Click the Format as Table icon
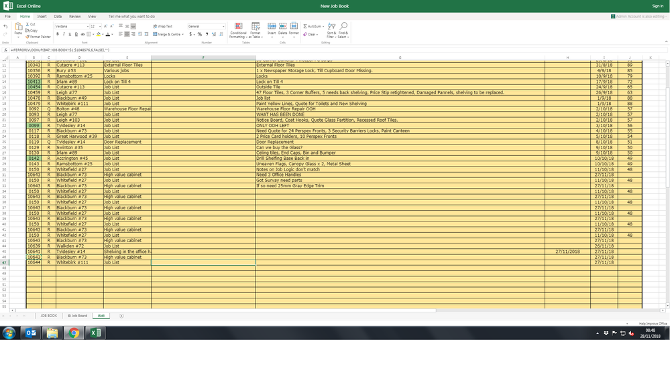The height and width of the screenshot is (376, 670). click(256, 27)
